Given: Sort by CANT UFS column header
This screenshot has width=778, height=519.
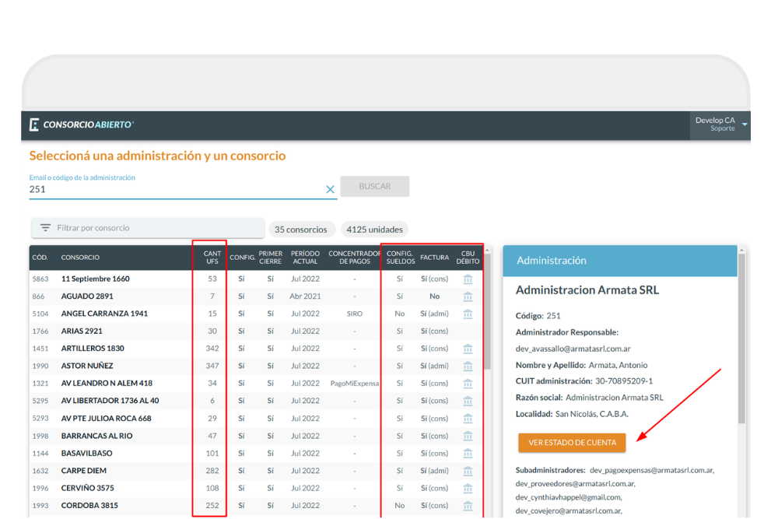Looking at the screenshot, I should tap(212, 258).
